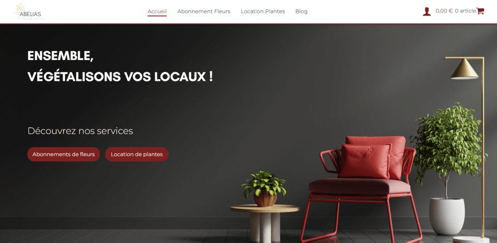497x243 pixels.
Task: Click the 0,00 € cart total
Action: click(444, 11)
